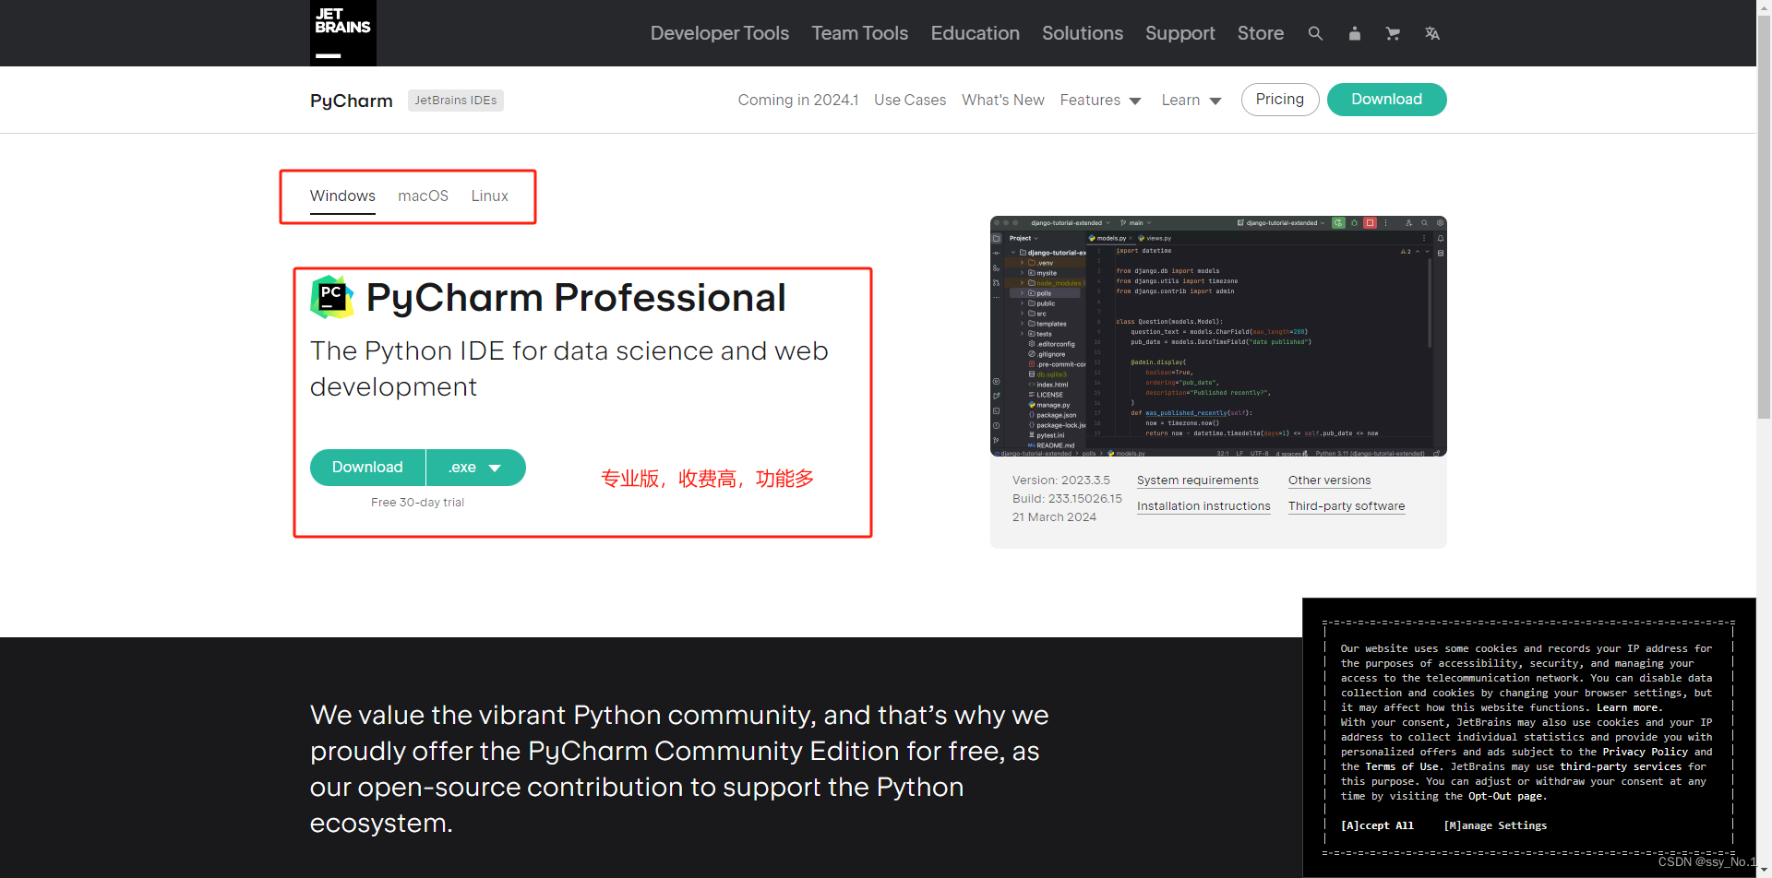Open Use Cases page
Image resolution: width=1772 pixels, height=878 pixels.
coord(910,100)
